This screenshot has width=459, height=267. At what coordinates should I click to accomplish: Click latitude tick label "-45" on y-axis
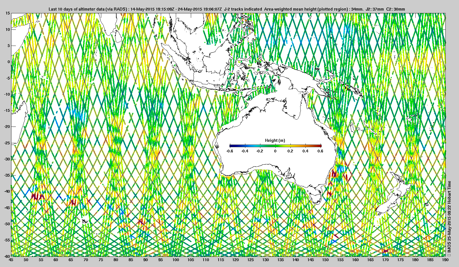[x=7, y=208]
